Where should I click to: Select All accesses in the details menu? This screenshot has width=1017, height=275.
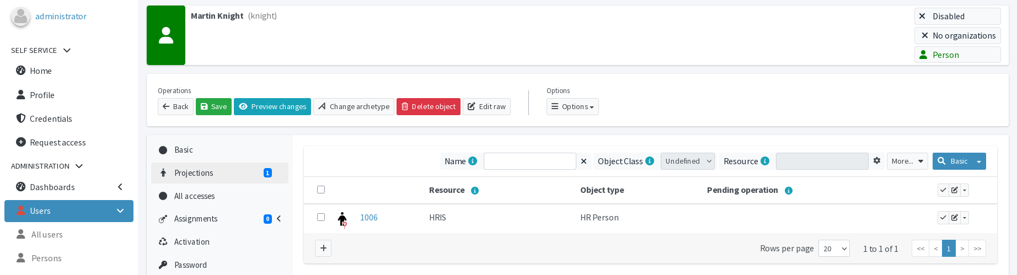coord(194,196)
